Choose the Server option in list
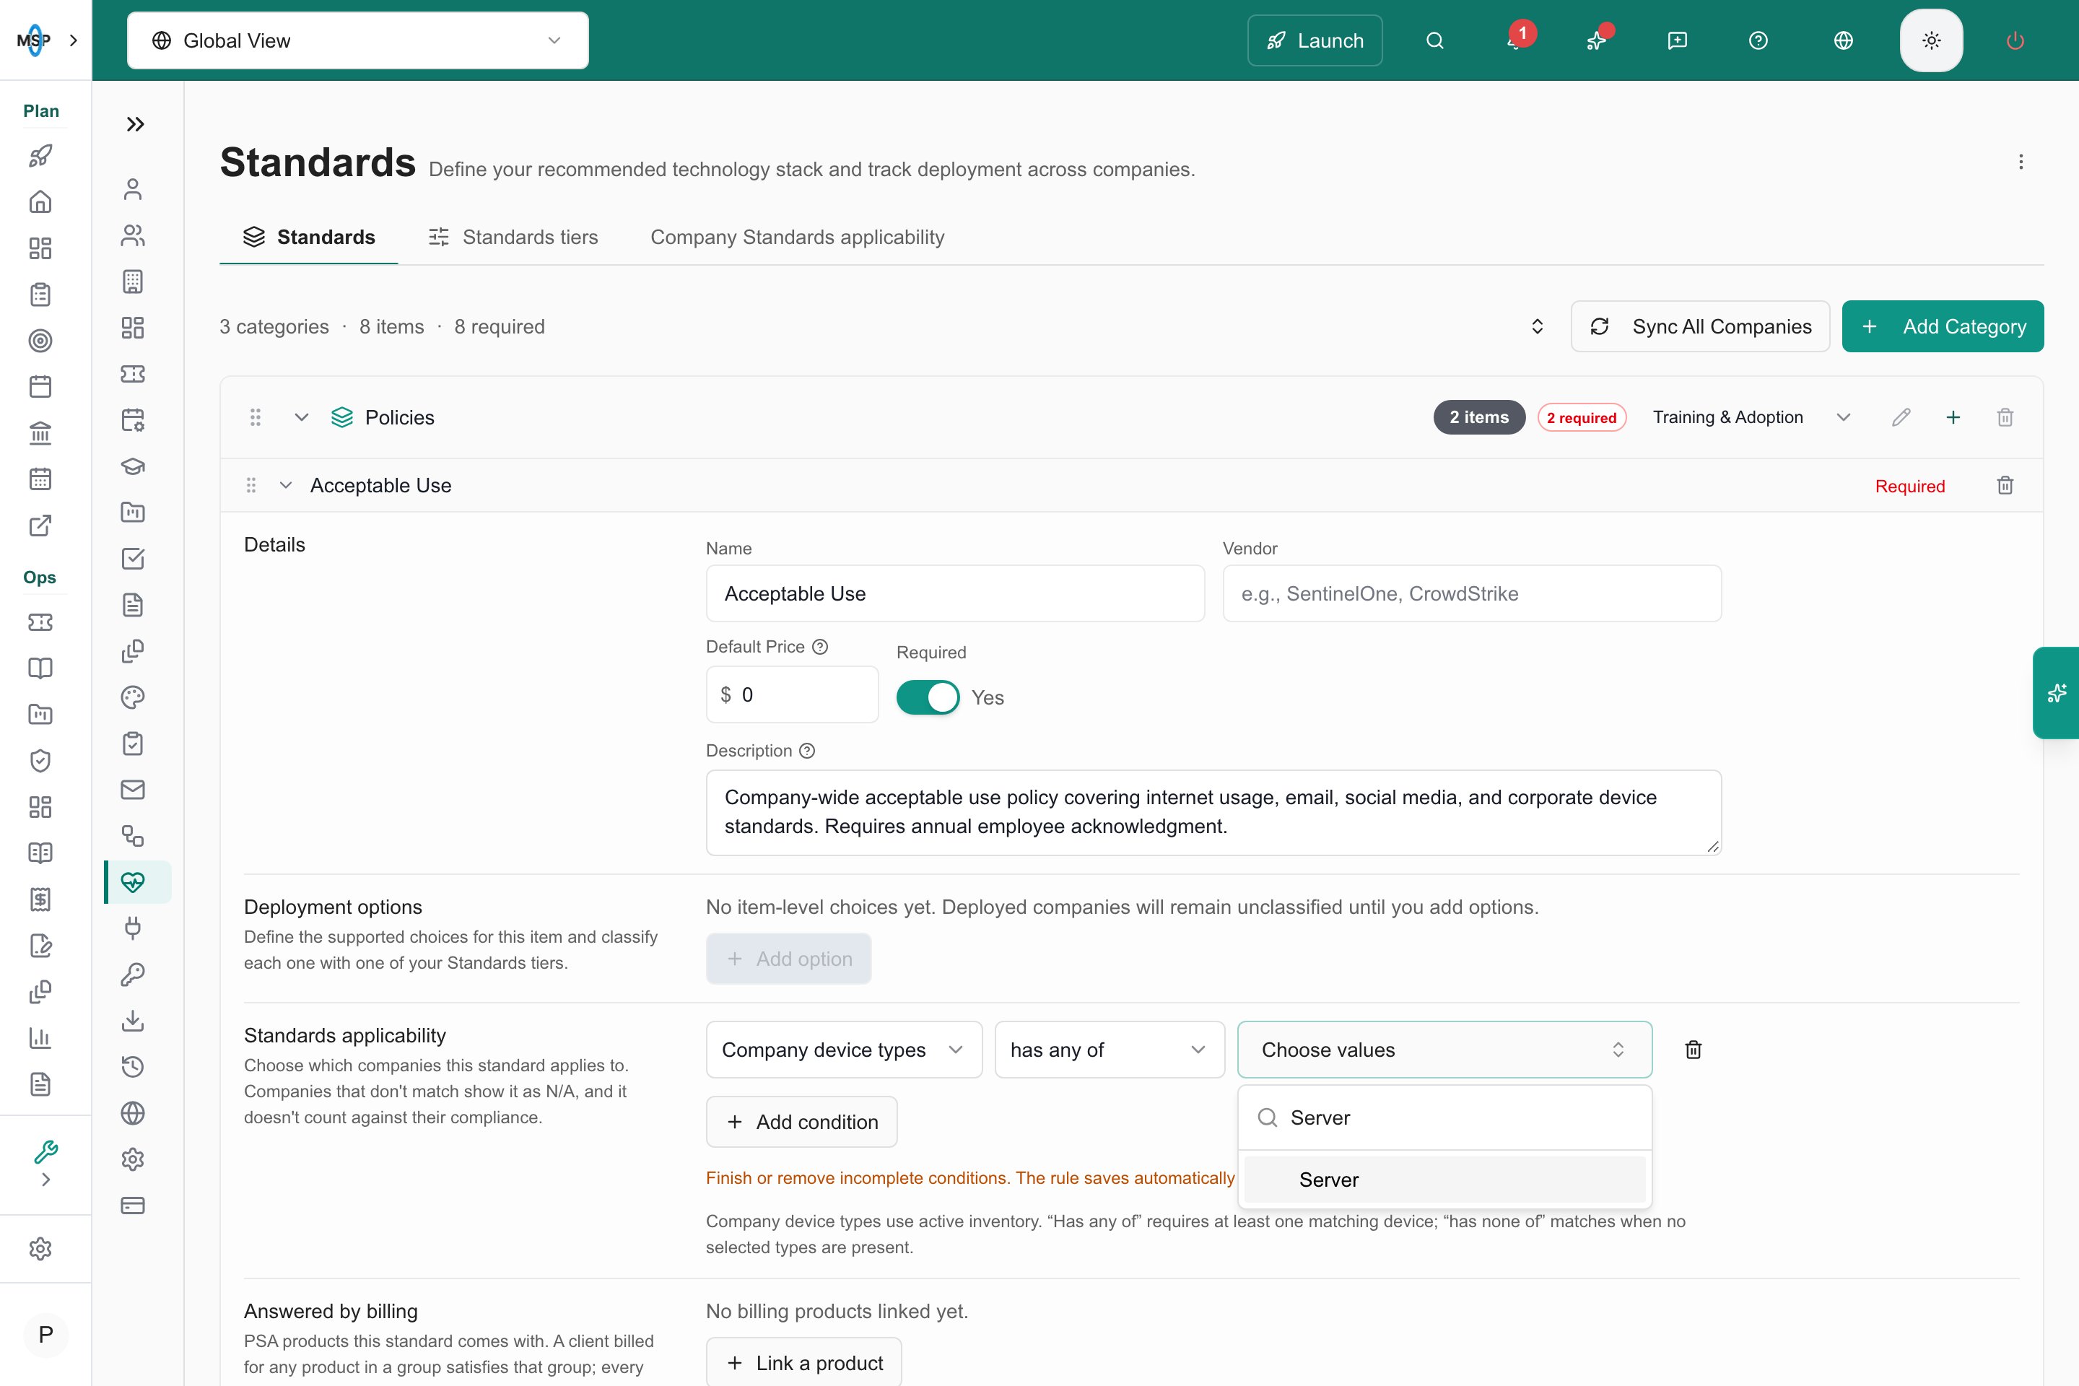This screenshot has height=1386, width=2079. [x=1444, y=1179]
